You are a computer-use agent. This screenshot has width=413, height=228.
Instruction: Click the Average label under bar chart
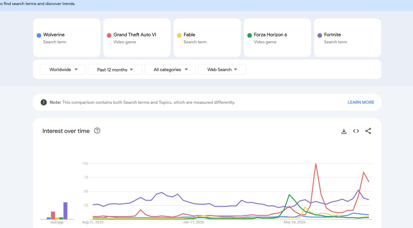pos(57,222)
